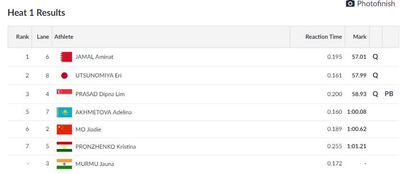Click the 57.01 mark for Jamal
Image resolution: width=405 pixels, height=174 pixels.
360,57
